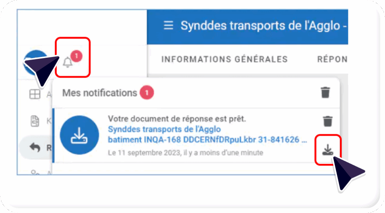
Task: Download the ready response document
Action: click(x=328, y=150)
